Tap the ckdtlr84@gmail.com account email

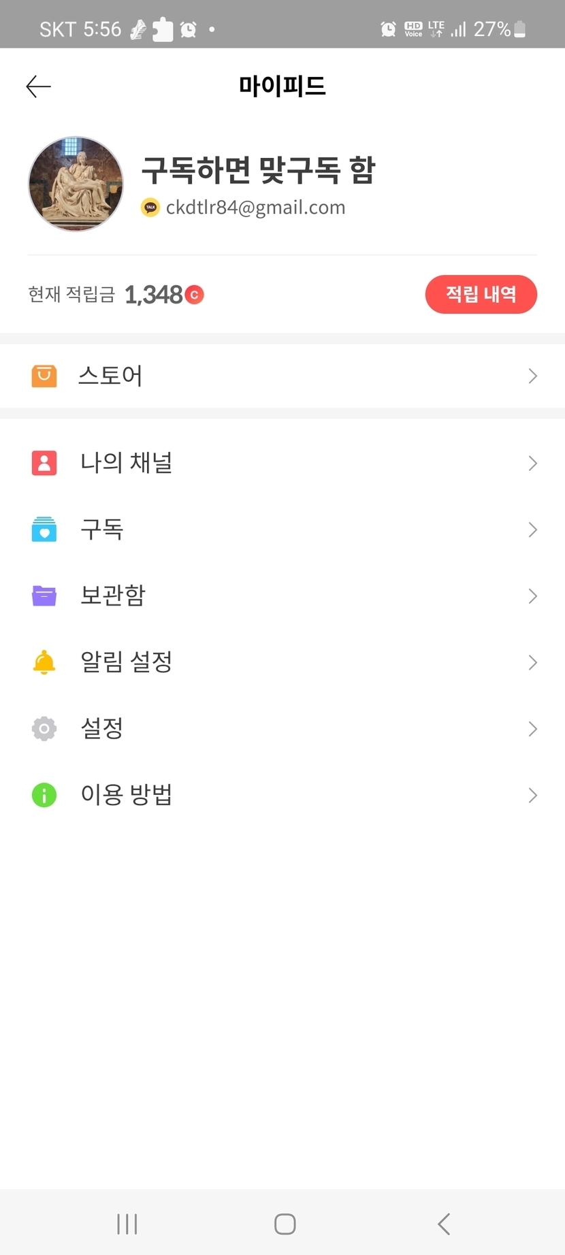(255, 207)
